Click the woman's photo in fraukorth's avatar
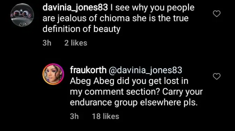Screen dimensions: 235x131 click(53, 74)
